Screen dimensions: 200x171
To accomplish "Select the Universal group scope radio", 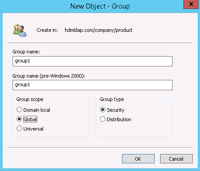I will pyautogui.click(x=19, y=129).
